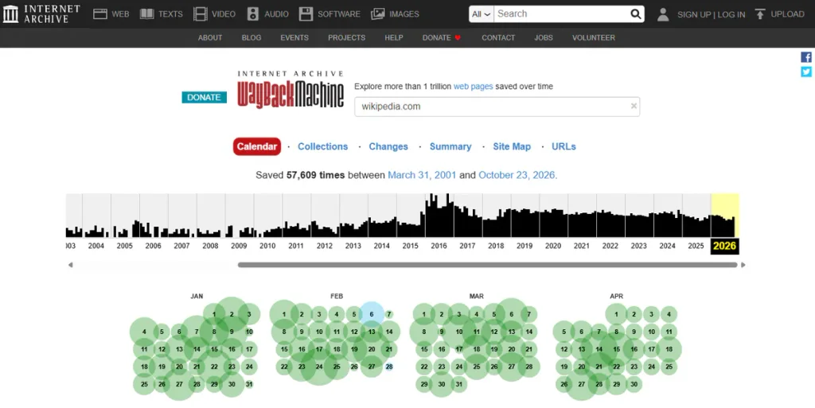
Task: Select year 2010 in the timeline
Action: (x=267, y=246)
